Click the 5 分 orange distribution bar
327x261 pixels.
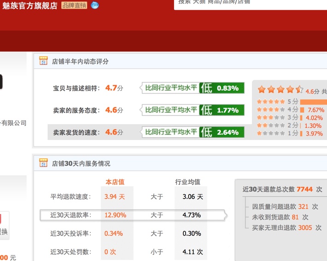314,102
